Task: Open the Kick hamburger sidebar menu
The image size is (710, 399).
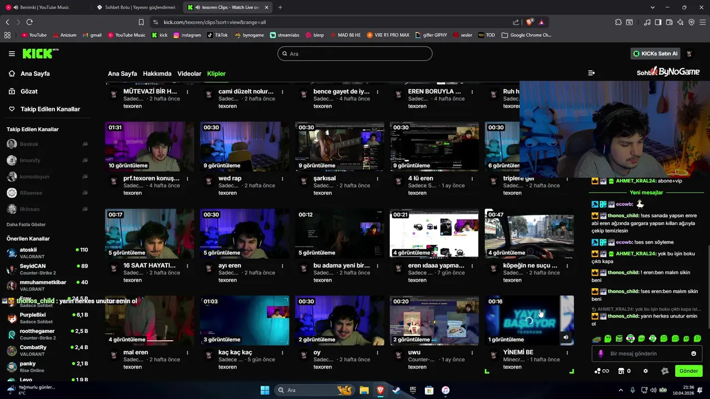Action: click(x=12, y=54)
